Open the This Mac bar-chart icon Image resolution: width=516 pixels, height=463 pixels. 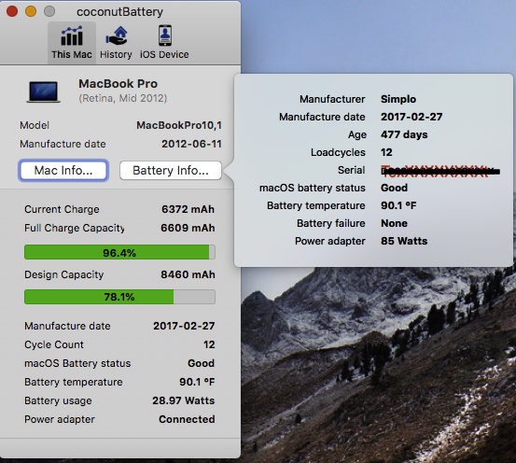(x=72, y=35)
